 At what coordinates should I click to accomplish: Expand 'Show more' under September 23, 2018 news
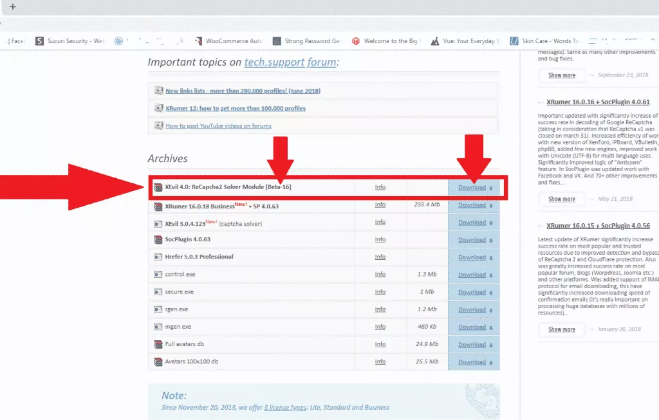click(x=561, y=75)
